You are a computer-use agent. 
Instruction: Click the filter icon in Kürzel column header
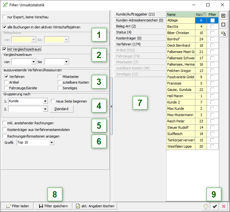point(204,14)
